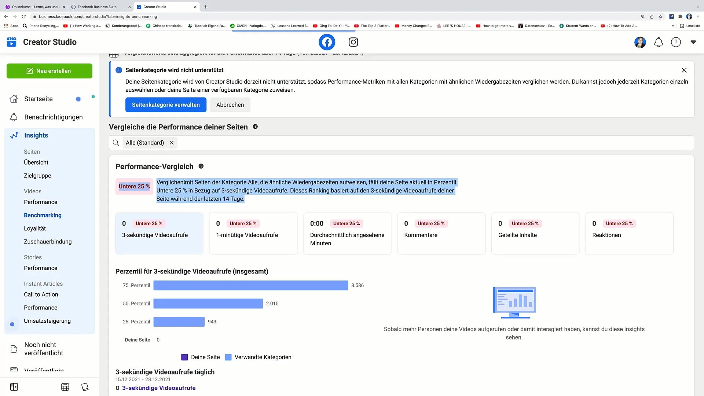Open Performance under Videos
The width and height of the screenshot is (704, 396).
pos(40,202)
